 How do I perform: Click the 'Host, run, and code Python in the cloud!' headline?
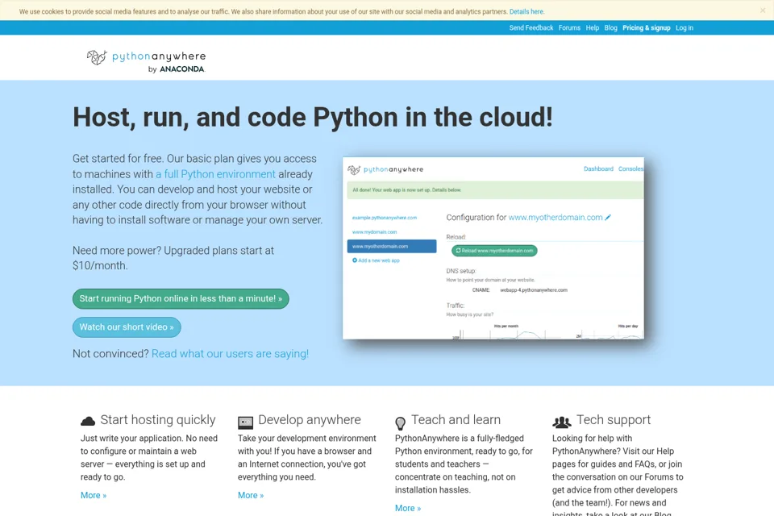point(313,118)
